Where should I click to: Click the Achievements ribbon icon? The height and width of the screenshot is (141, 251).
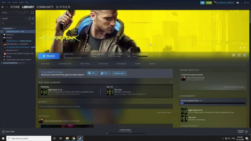coord(129,55)
